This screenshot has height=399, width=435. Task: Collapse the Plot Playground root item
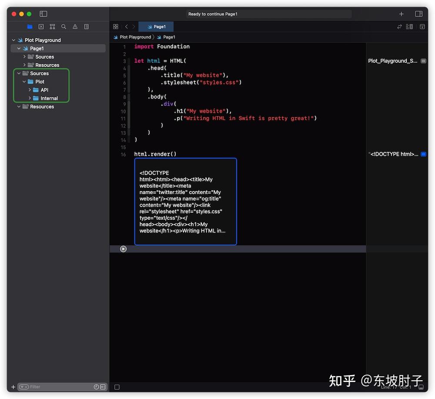[x=13, y=40]
